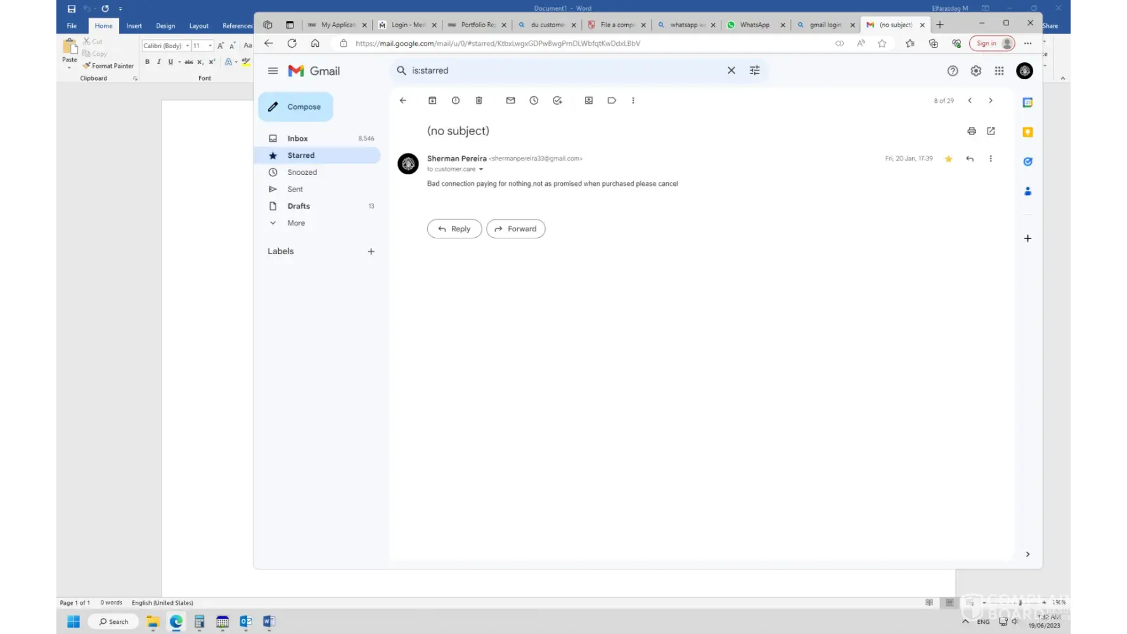Click Get Add-ons plus in side panel
The image size is (1127, 634).
pos(1028,238)
